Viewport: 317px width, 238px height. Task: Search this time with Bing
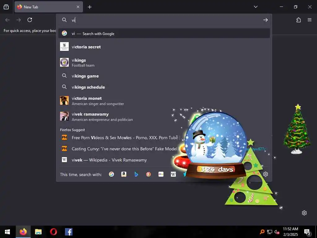pyautogui.click(x=136, y=174)
